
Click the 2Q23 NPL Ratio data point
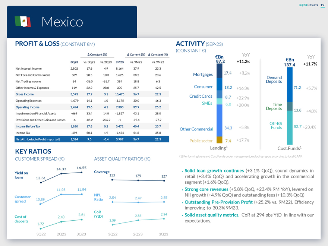pyautogui.click(x=138, y=202)
